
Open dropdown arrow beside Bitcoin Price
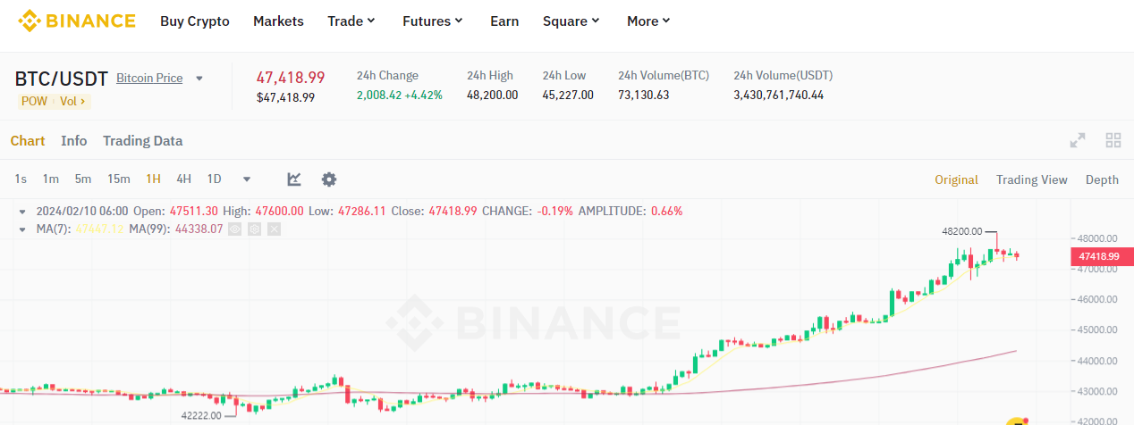point(199,79)
